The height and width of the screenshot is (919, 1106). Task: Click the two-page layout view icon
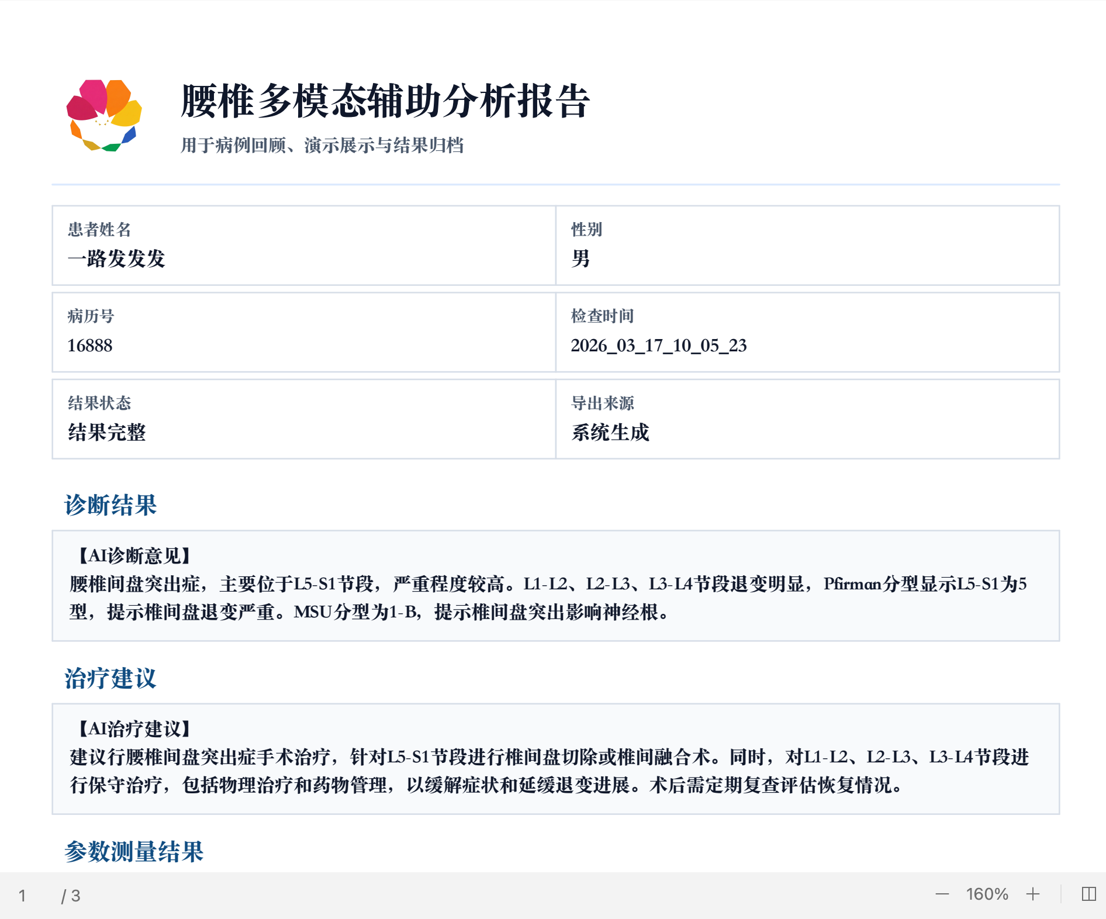1088,894
